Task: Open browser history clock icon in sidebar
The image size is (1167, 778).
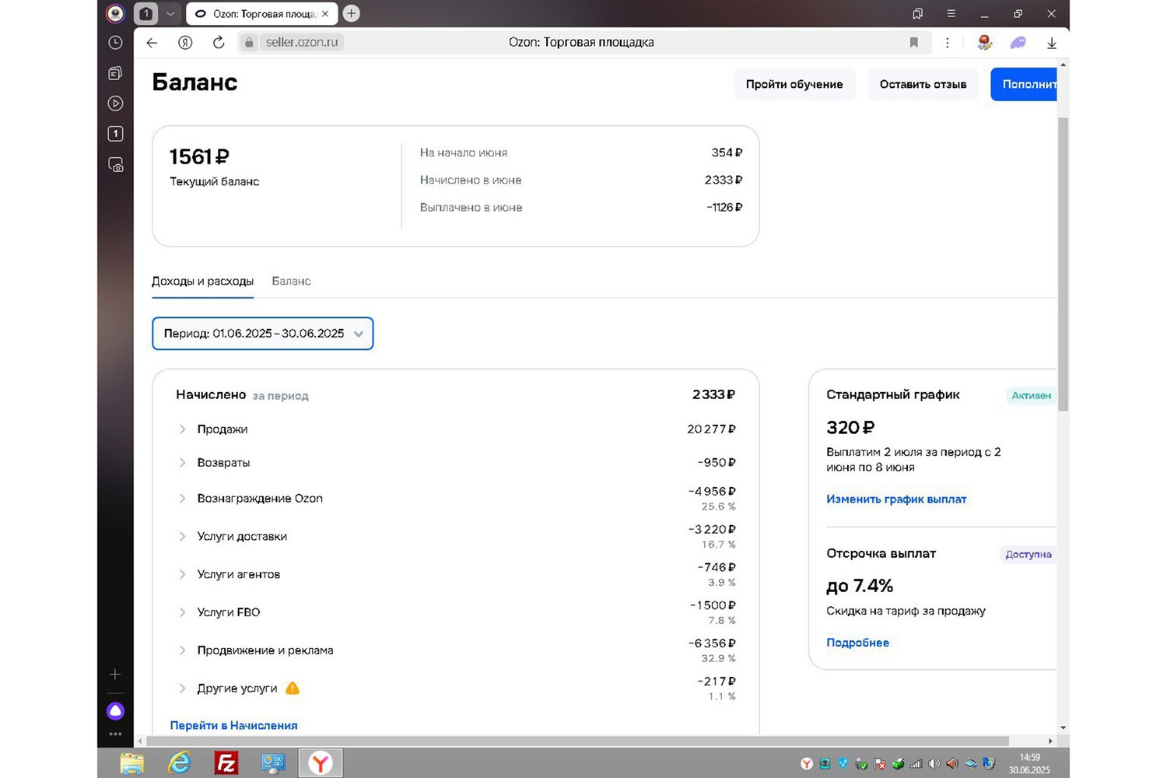Action: click(x=115, y=43)
